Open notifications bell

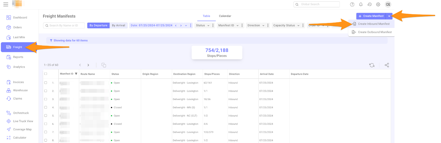pos(361,4)
